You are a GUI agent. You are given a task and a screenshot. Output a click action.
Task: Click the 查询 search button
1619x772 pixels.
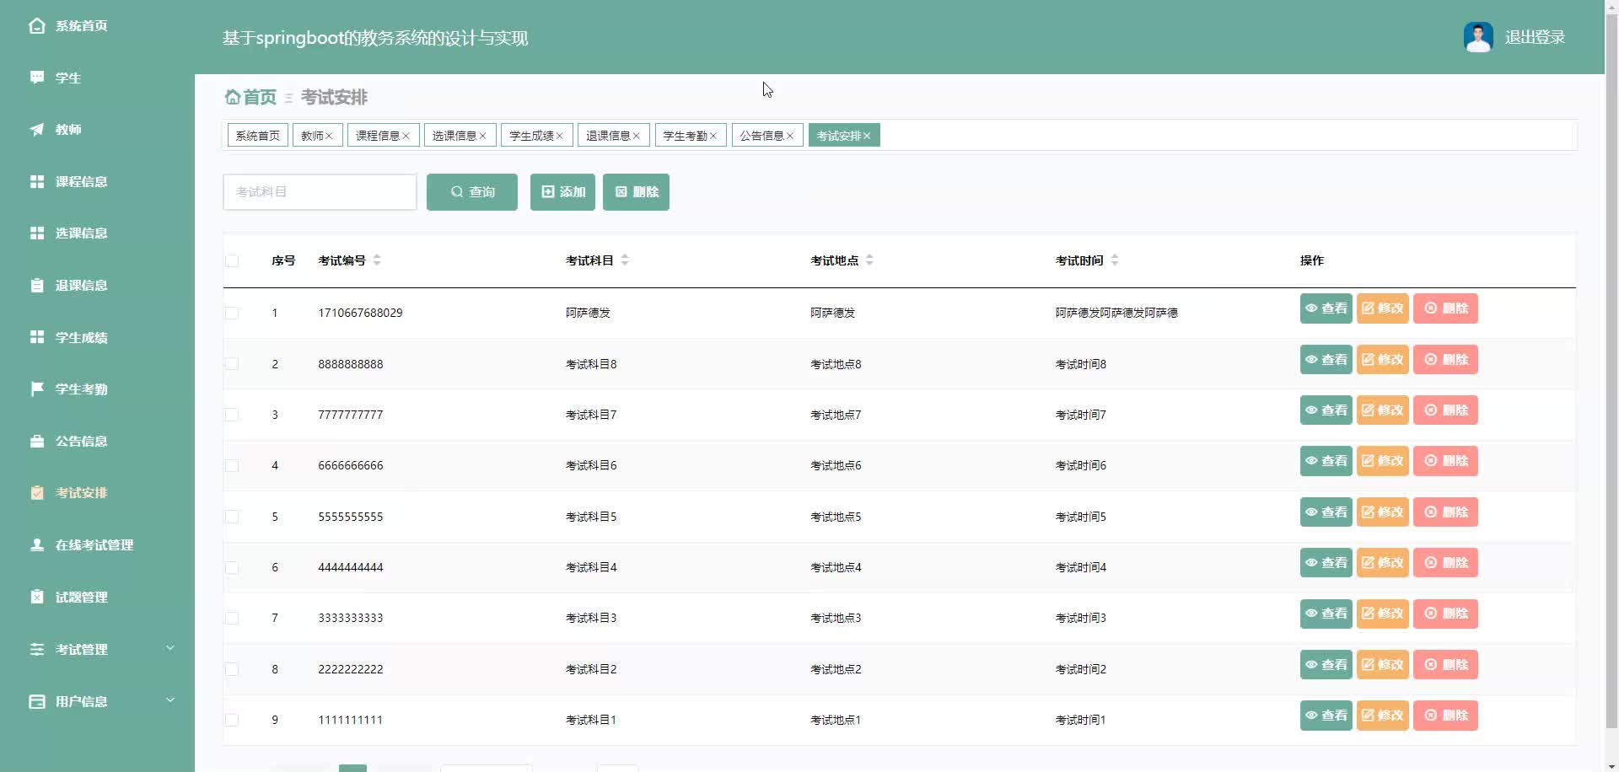(x=472, y=192)
